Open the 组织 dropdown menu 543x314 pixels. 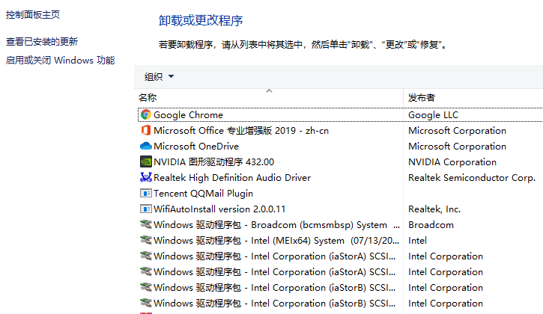159,76
